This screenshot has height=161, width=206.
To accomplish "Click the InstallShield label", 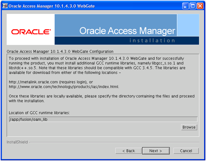I will (x=17, y=142).
